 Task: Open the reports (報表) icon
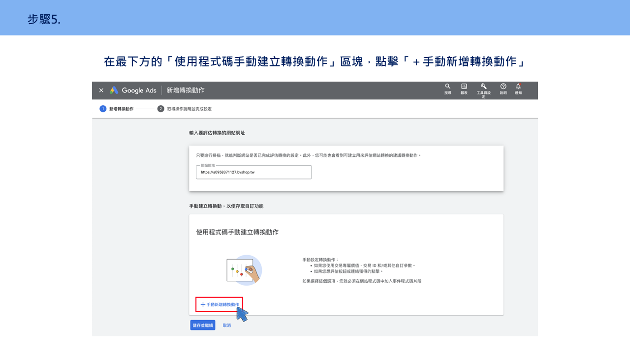coord(464,87)
